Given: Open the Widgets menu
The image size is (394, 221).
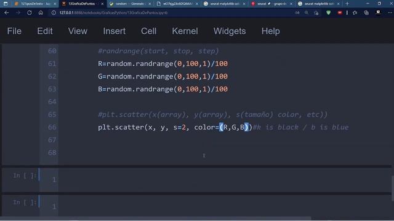Looking at the screenshot, I should [230, 31].
